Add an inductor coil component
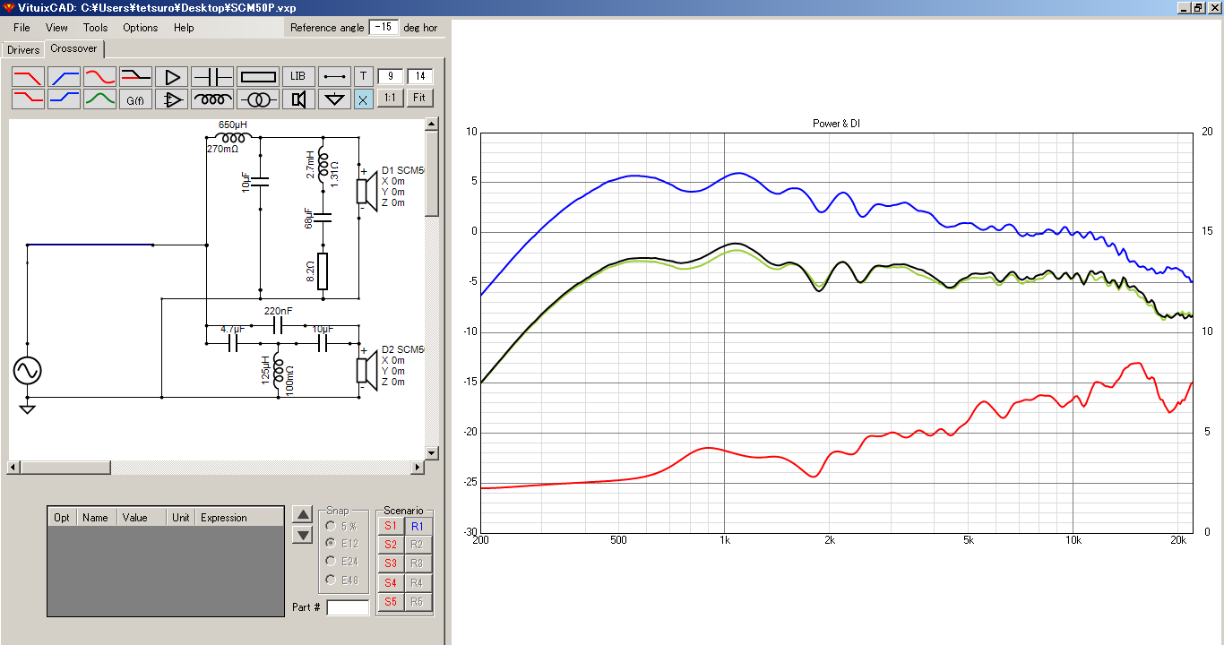The height and width of the screenshot is (645, 1224). click(212, 99)
